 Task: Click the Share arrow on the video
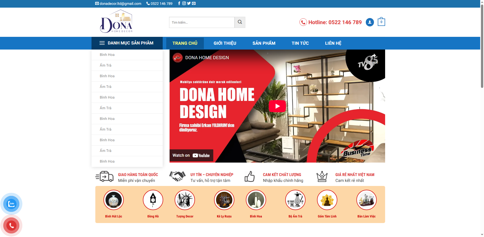[x=373, y=58]
